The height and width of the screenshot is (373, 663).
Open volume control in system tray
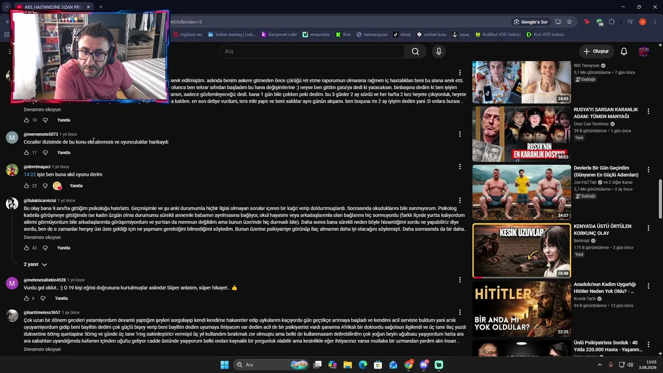click(x=630, y=365)
